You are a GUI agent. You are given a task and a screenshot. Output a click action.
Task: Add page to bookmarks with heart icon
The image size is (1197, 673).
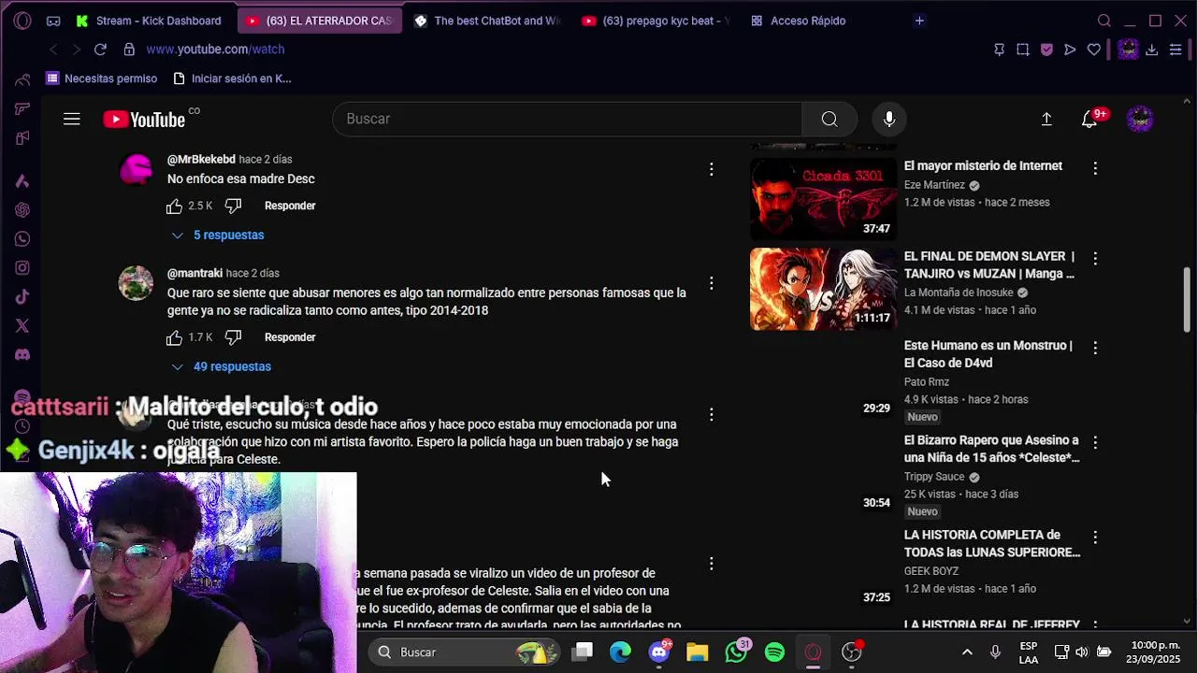[1094, 50]
